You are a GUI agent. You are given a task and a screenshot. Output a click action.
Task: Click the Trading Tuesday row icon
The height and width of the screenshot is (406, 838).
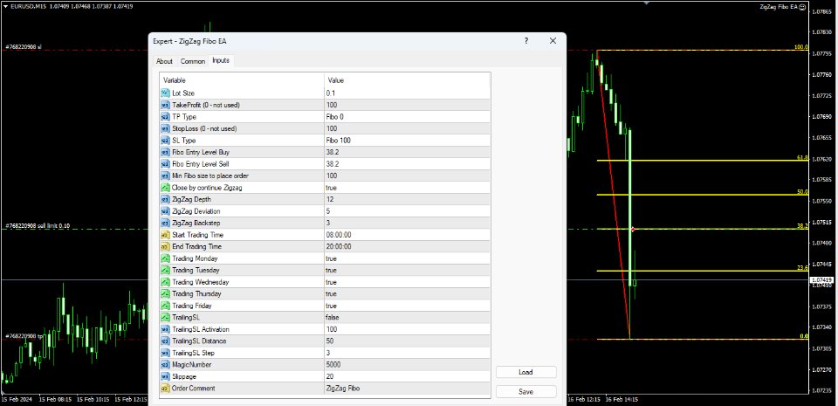click(165, 271)
